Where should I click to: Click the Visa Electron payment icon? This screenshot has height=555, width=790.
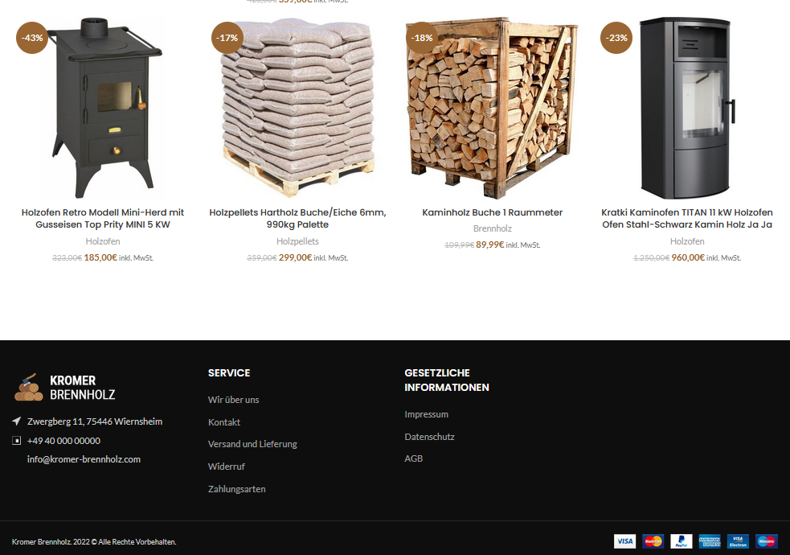[x=738, y=541]
